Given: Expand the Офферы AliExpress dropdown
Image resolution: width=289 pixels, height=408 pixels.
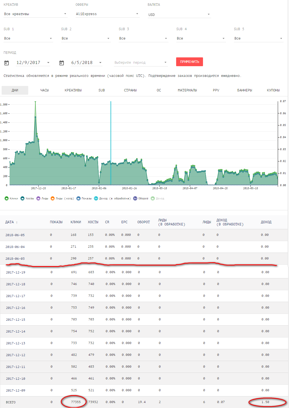Looking at the screenshot, I should point(107,14).
